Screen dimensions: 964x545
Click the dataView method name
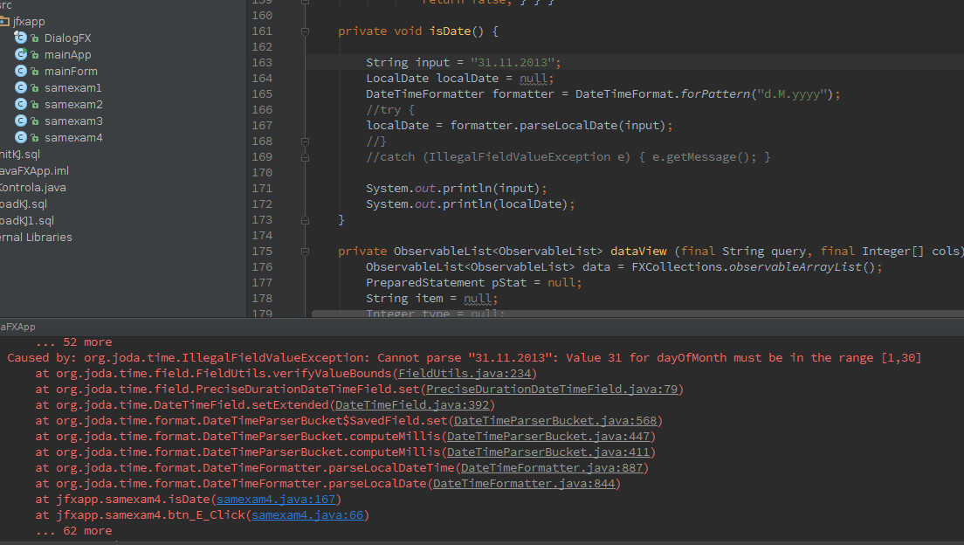(638, 251)
